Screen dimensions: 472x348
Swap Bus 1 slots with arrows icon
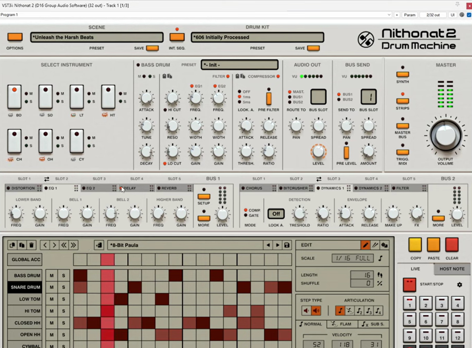46,179
